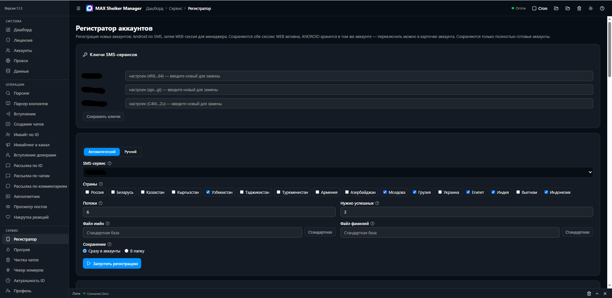Switch theme with the sun icon
This screenshot has height=298, width=612.
coord(591,8)
